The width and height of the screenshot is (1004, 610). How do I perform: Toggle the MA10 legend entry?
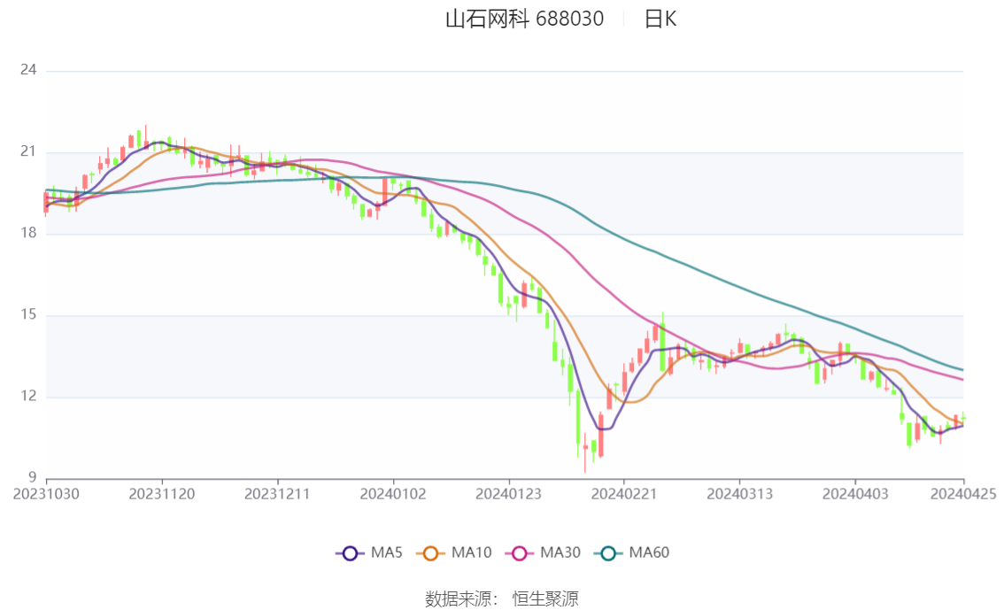(x=454, y=553)
